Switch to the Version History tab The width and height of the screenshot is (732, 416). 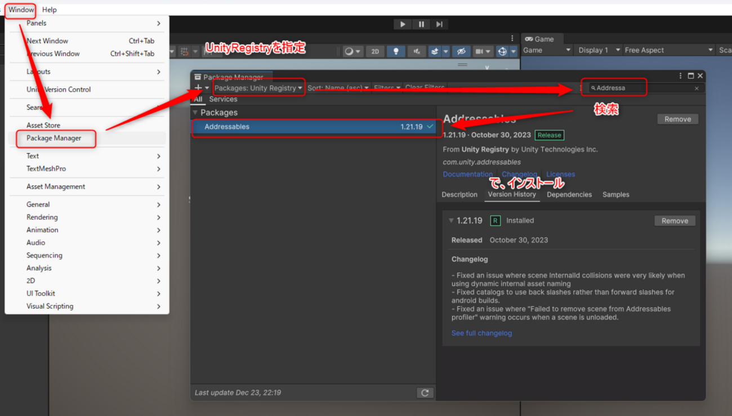512,194
